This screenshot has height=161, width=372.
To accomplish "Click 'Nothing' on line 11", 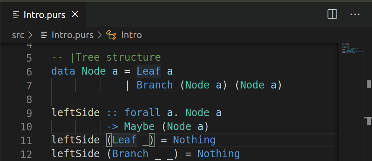I will pyautogui.click(x=194, y=140).
